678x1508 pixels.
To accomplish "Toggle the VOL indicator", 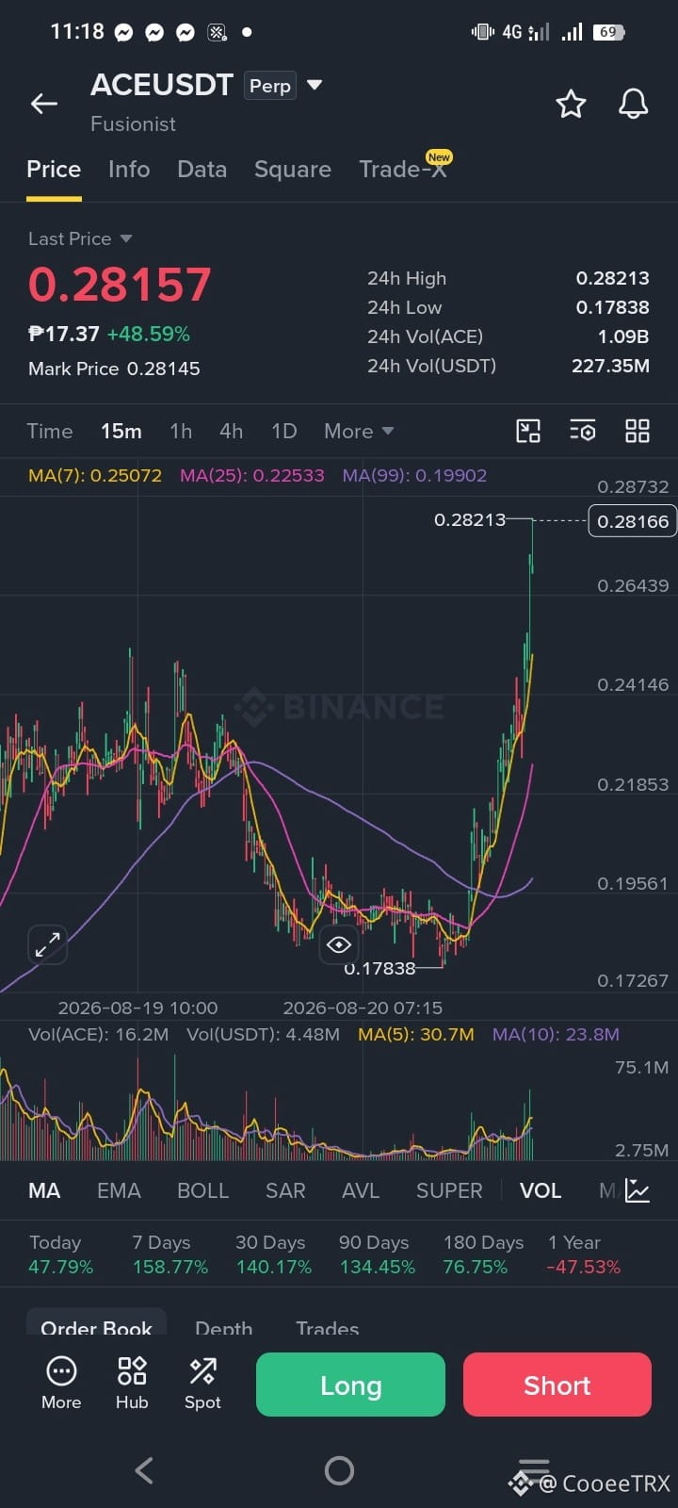I will pos(541,1190).
